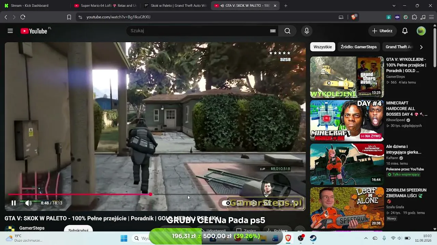Open the tab search dropdown arrow
Image resolution: width=437 pixels, height=245 pixels.
[x=394, y=5]
